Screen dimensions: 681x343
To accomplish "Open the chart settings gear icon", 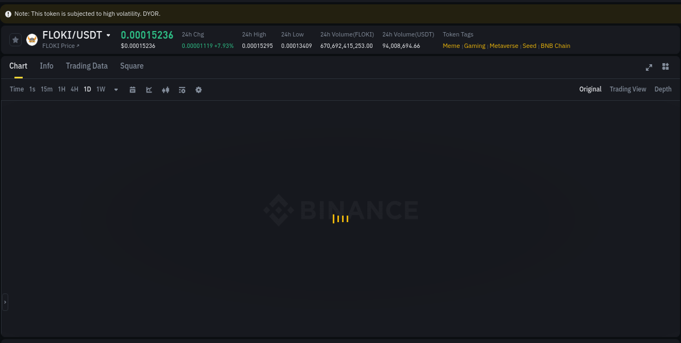I will [198, 89].
